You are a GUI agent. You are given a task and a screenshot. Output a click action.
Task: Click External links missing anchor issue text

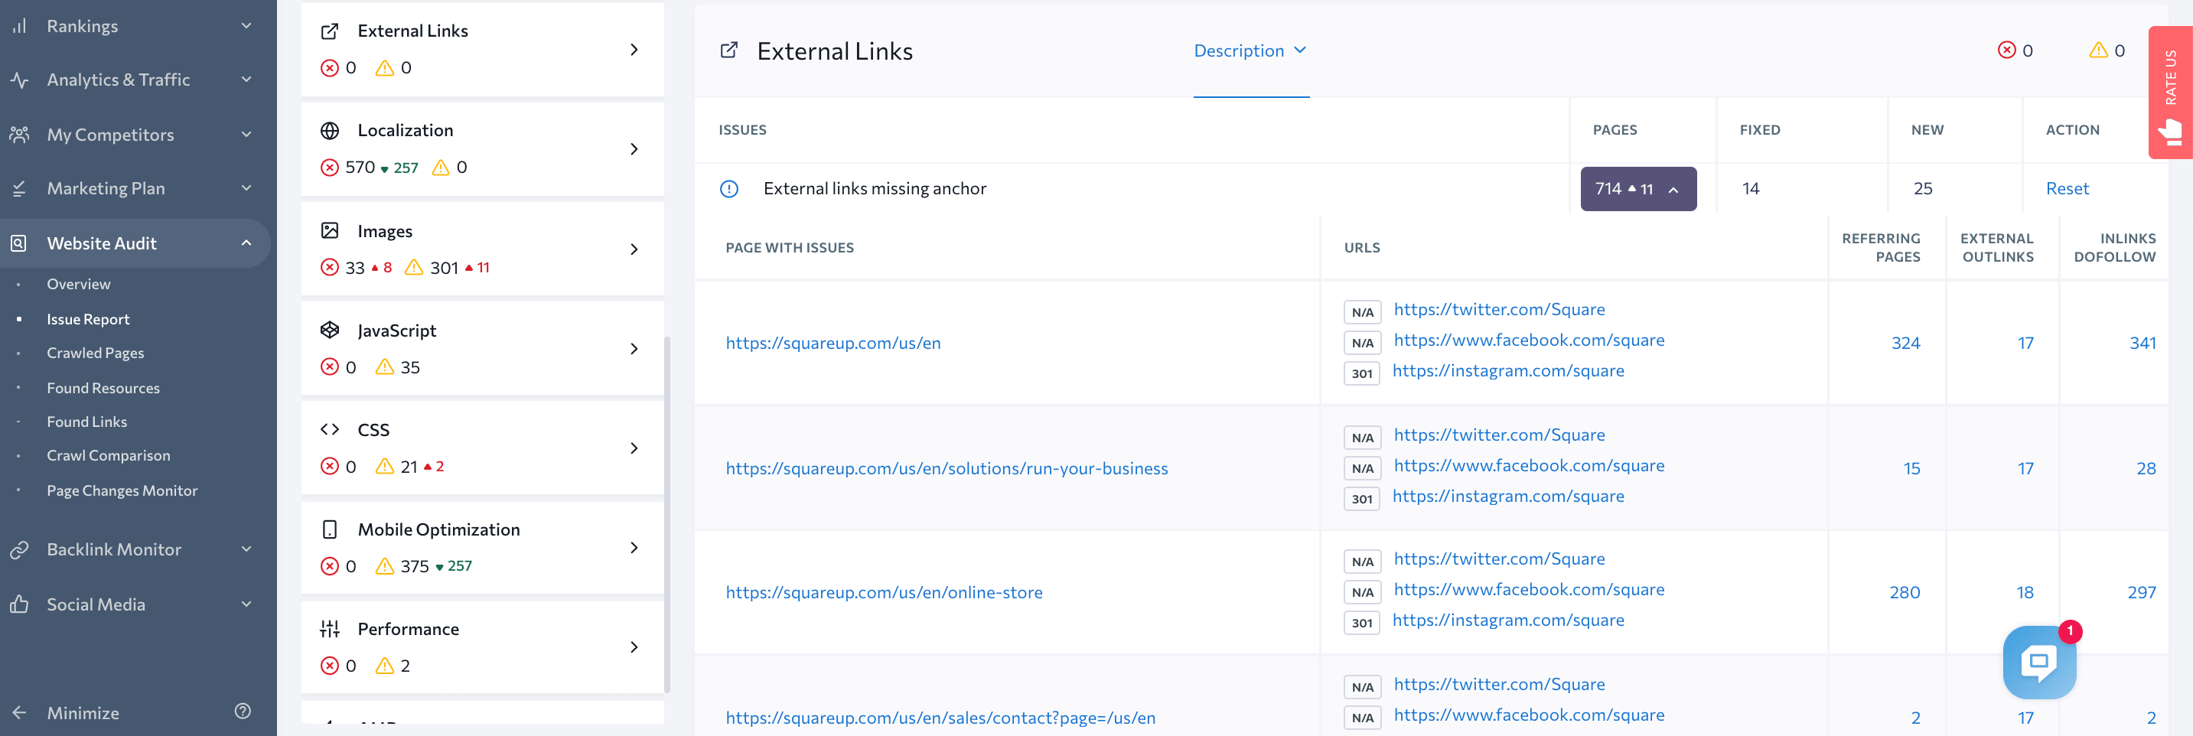click(x=875, y=189)
